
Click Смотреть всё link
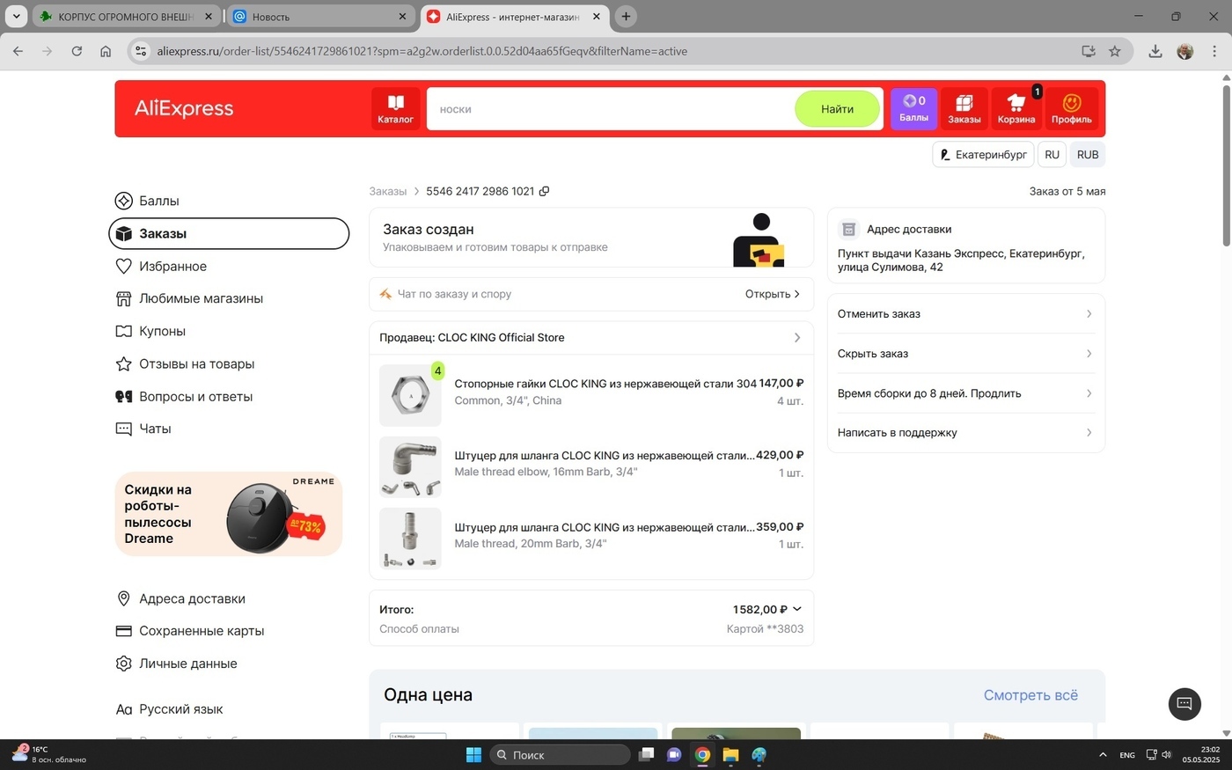(x=1030, y=695)
